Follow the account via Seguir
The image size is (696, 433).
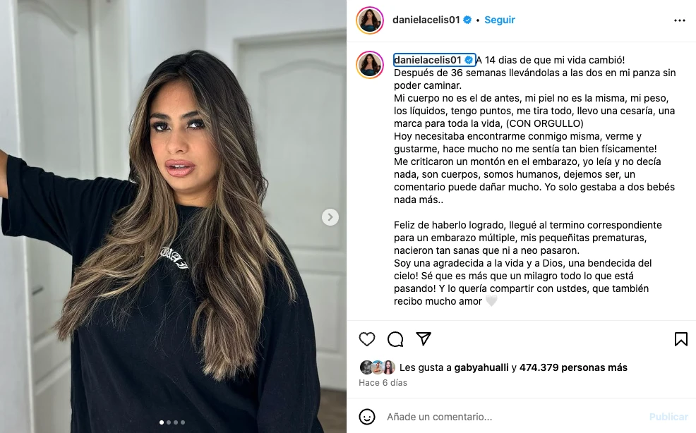499,20
